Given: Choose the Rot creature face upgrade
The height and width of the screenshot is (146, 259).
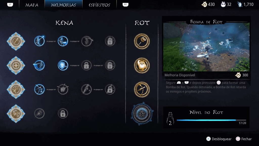Looking at the screenshot, I should tap(142, 65).
